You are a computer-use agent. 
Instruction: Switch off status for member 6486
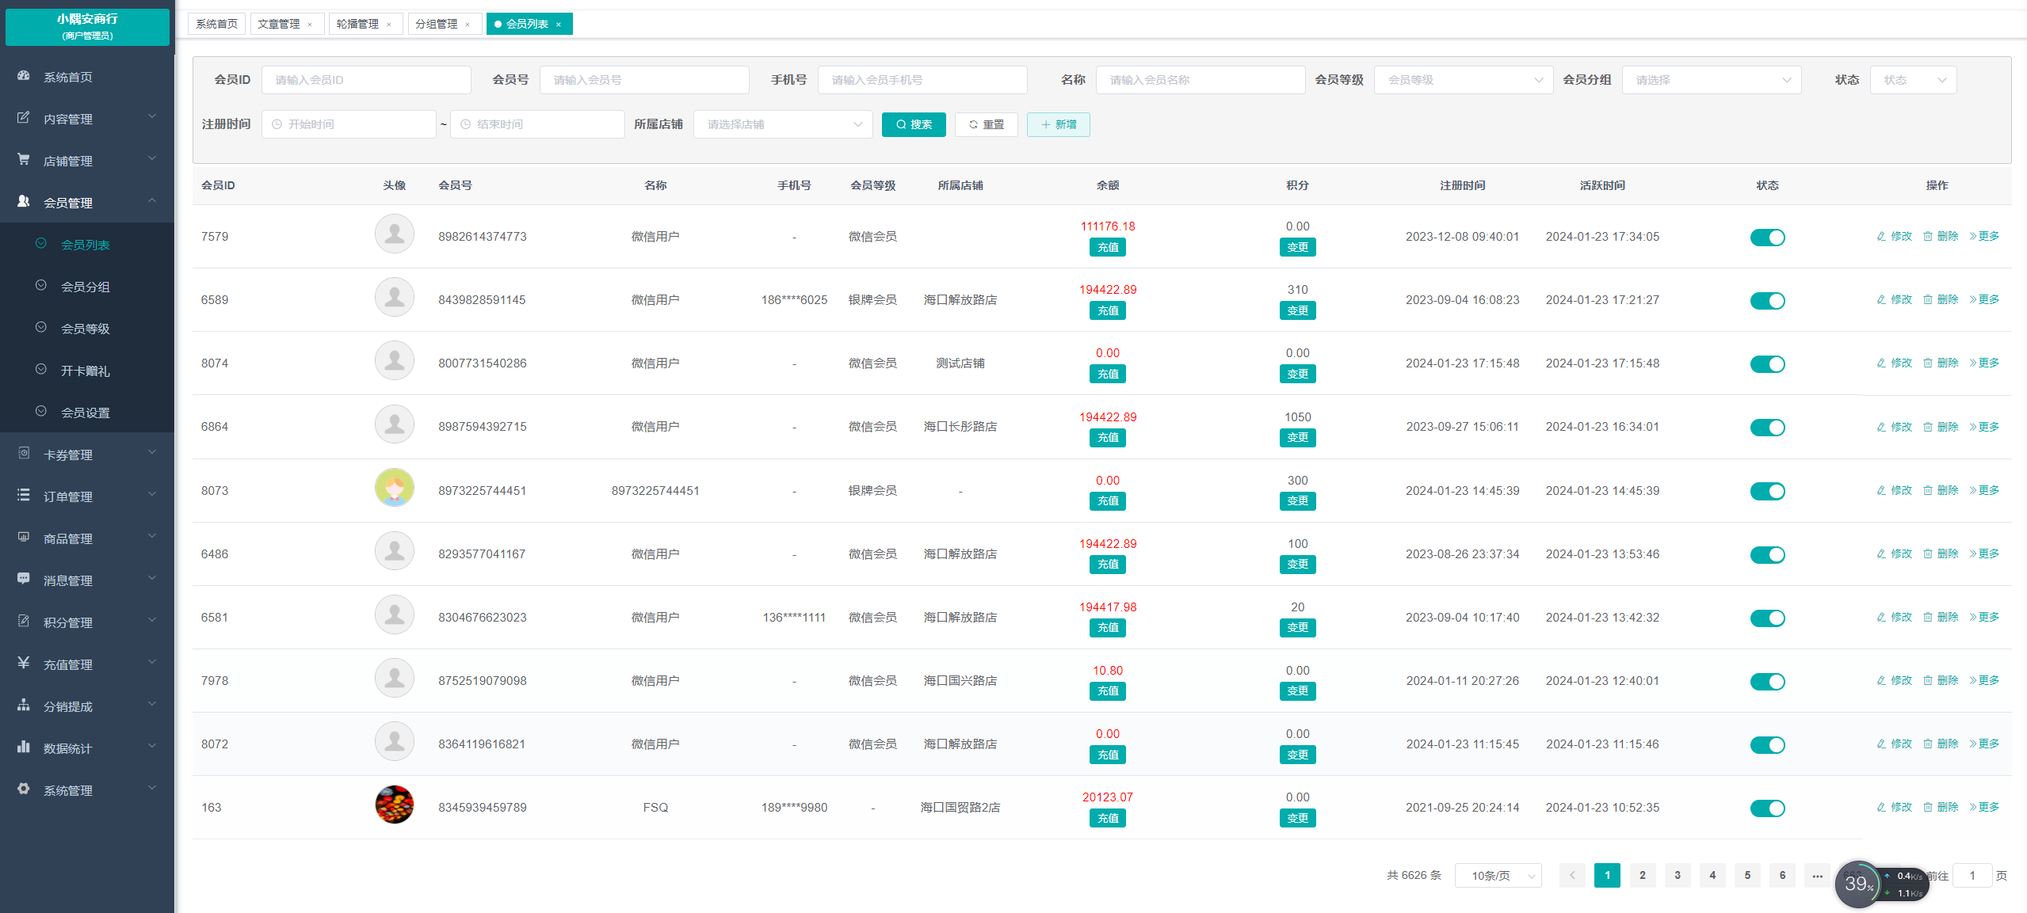1767,554
